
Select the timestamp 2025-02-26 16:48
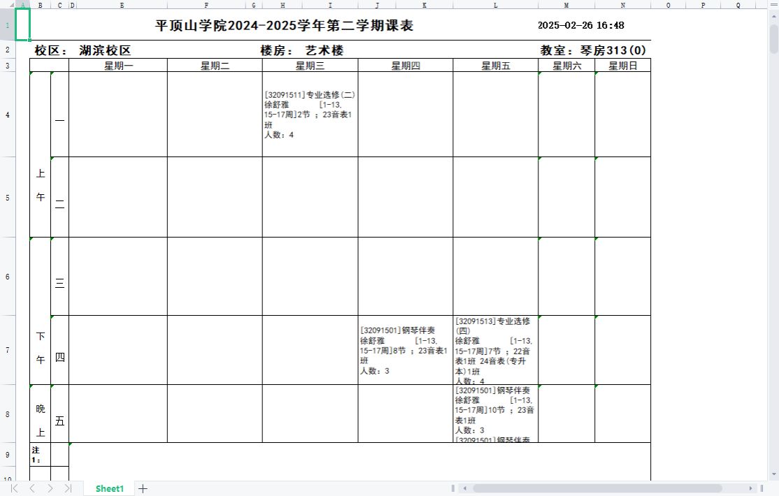581,25
